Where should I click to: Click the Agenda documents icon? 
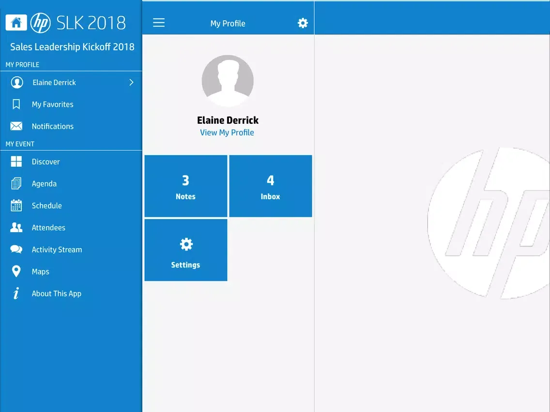pos(16,184)
